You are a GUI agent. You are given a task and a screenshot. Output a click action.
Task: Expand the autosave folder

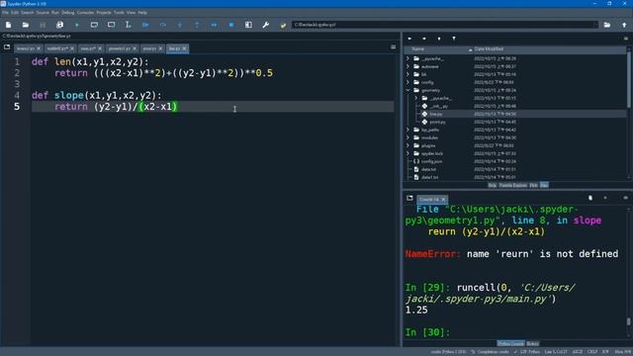click(x=407, y=66)
